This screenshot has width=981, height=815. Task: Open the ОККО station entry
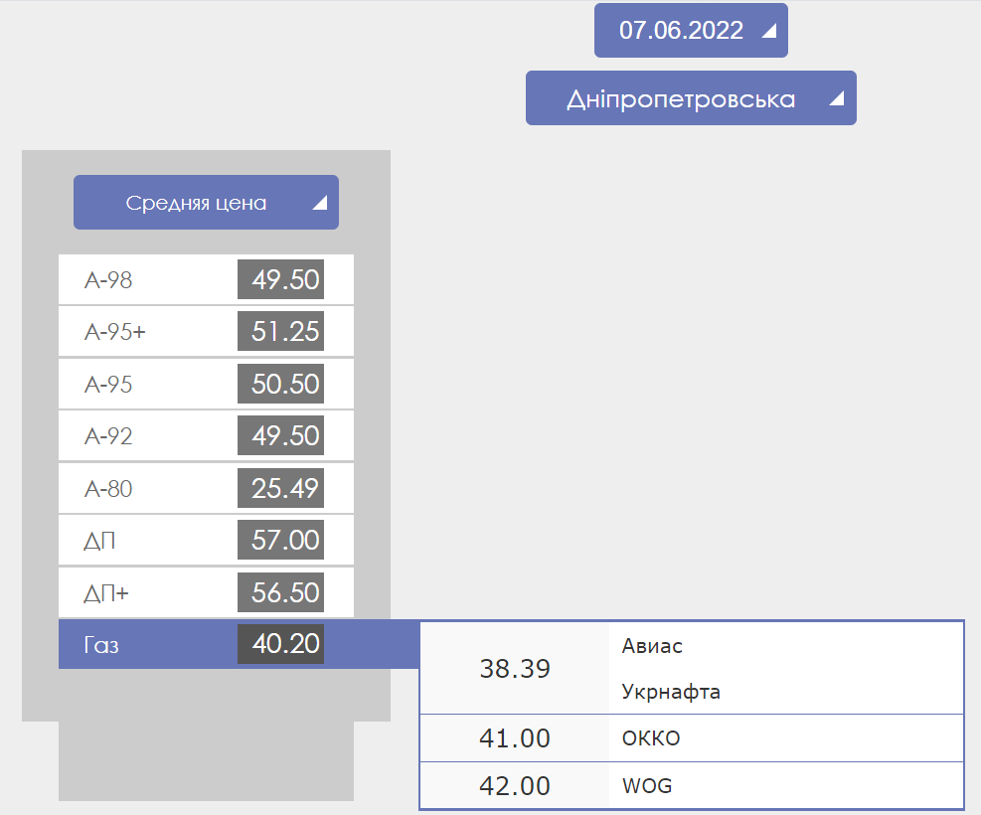[x=651, y=738]
